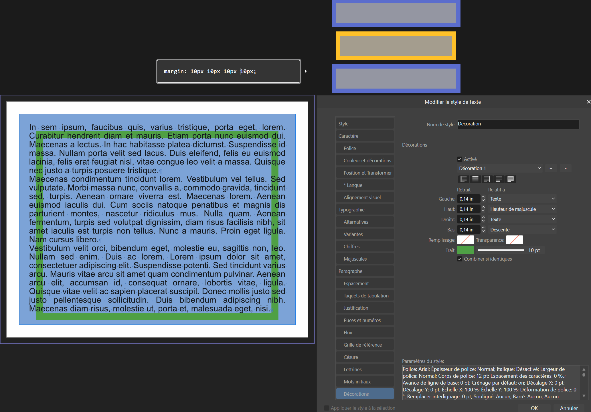This screenshot has width=591, height=412.
Task: Click the Annuler button
Action: (569, 408)
